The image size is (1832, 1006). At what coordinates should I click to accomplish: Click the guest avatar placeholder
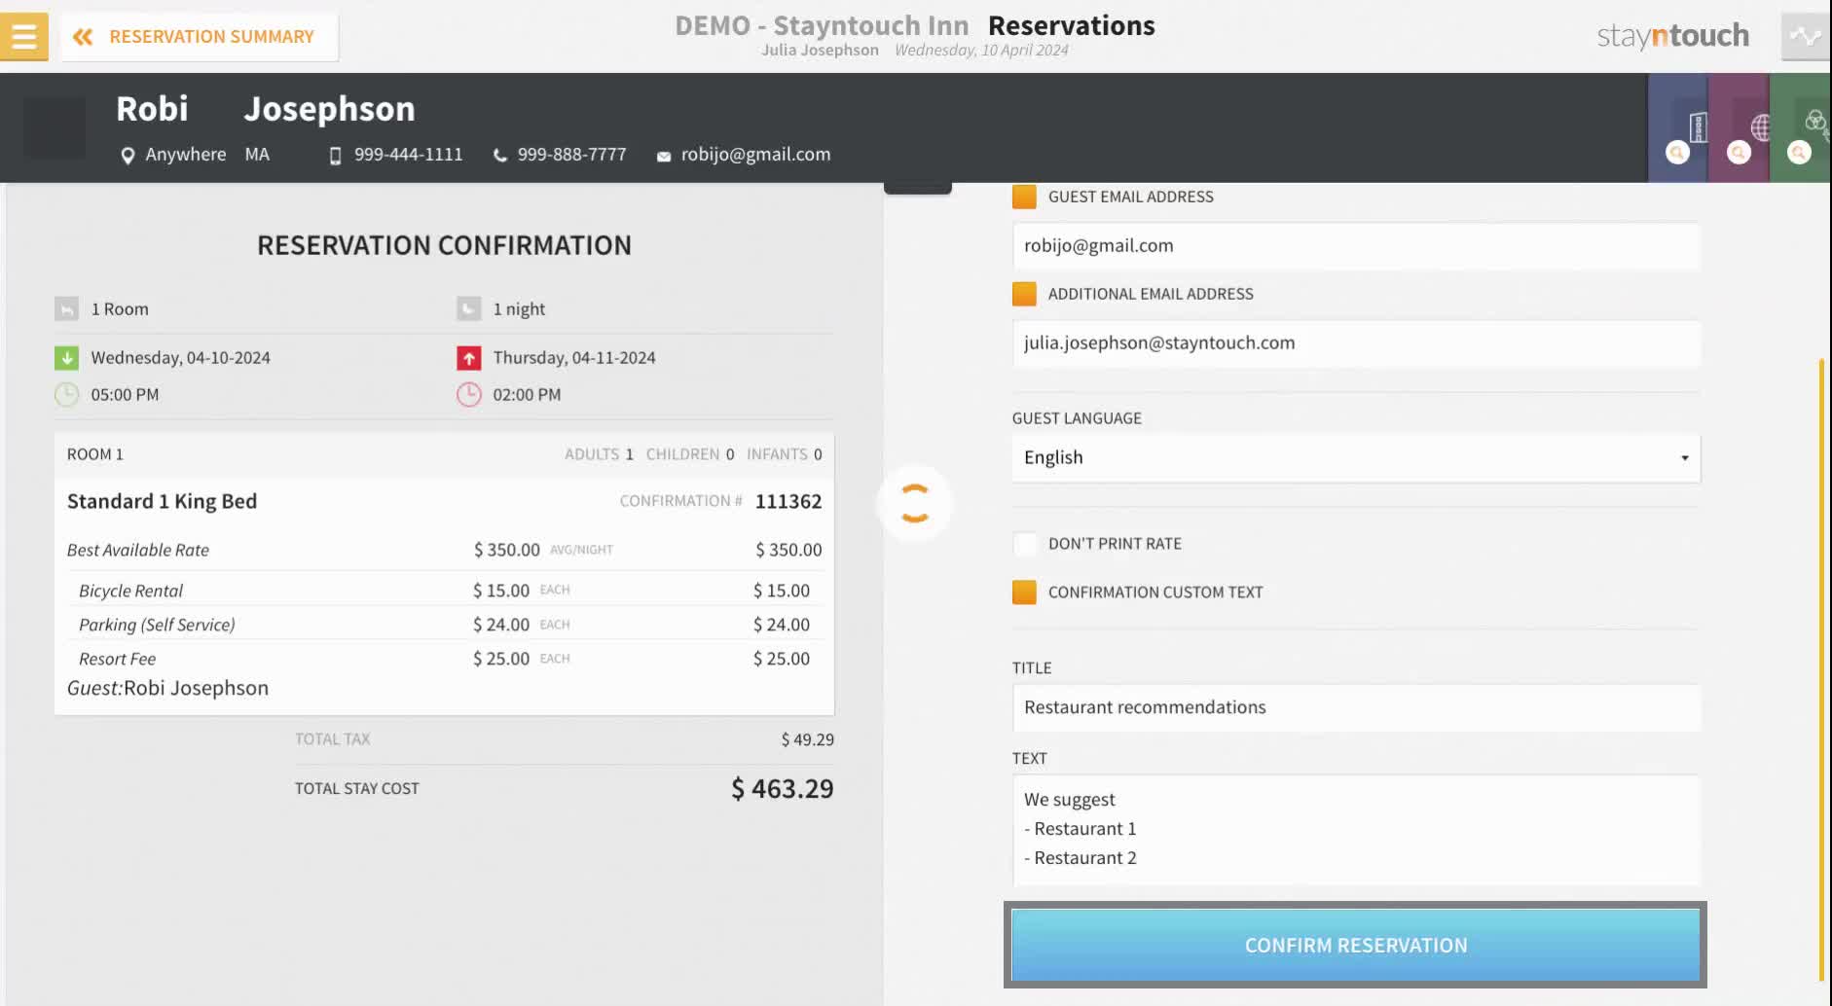[55, 127]
